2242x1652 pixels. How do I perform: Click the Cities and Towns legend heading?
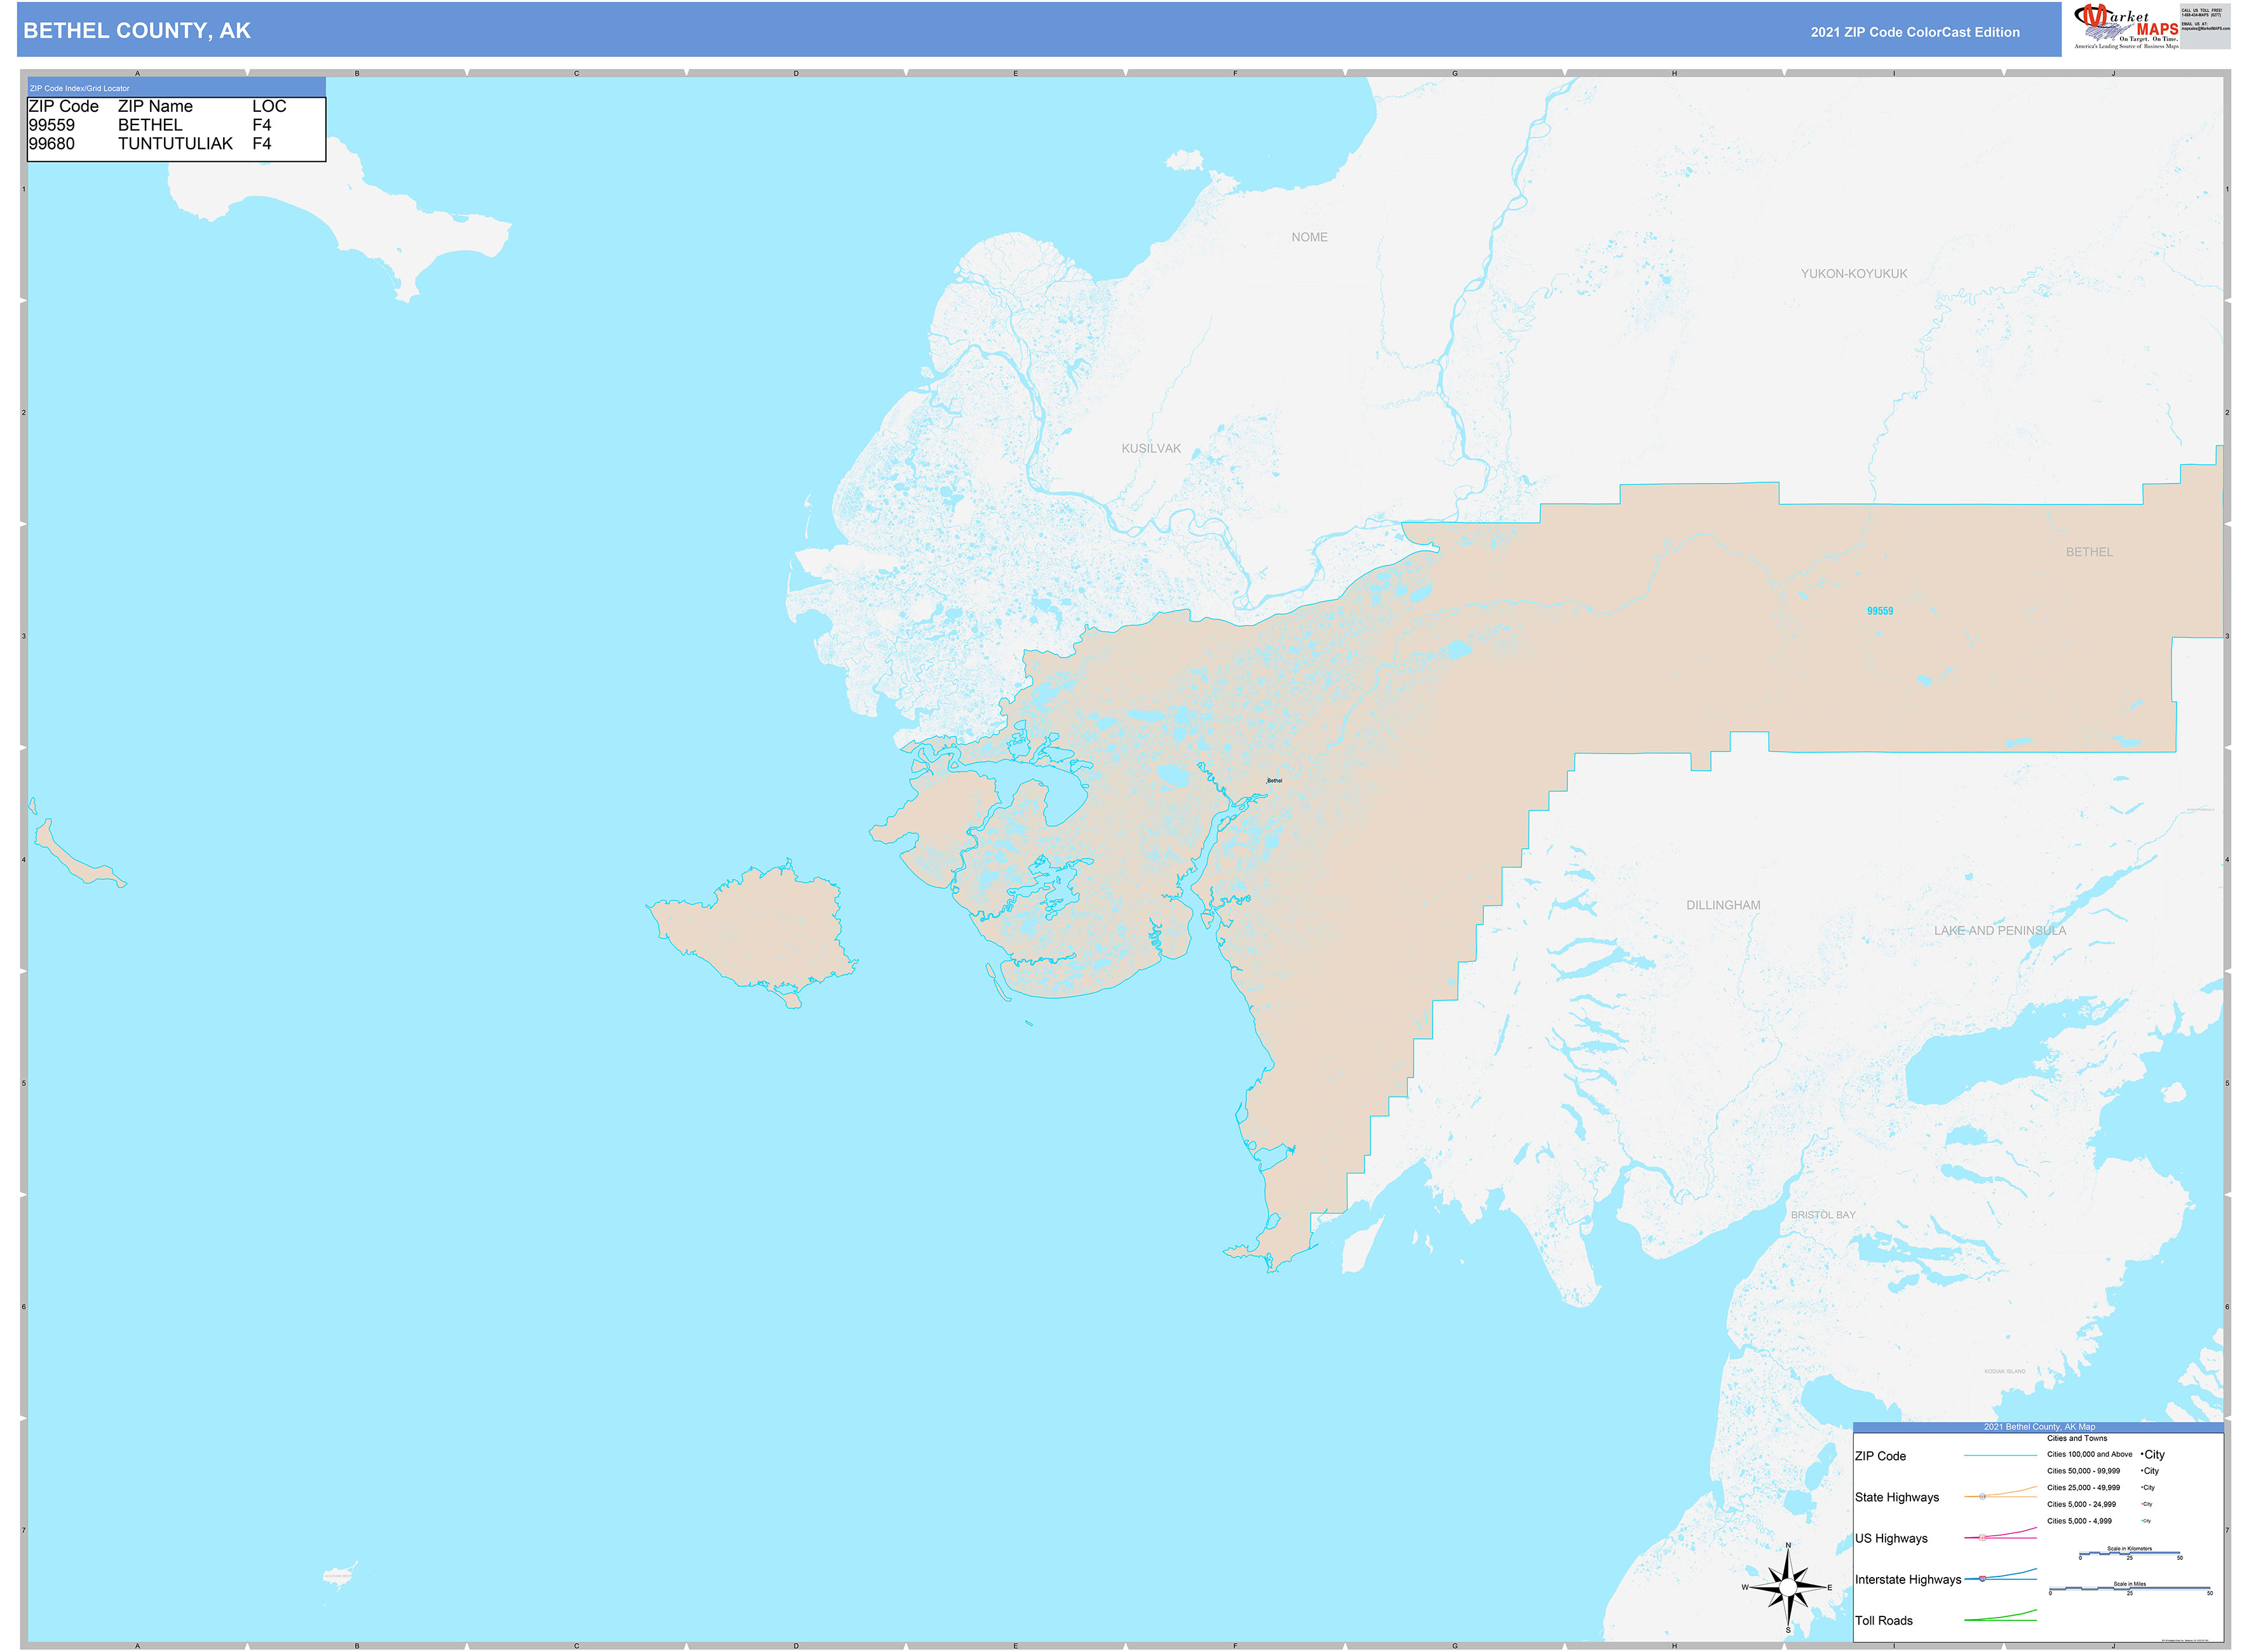point(2077,1438)
